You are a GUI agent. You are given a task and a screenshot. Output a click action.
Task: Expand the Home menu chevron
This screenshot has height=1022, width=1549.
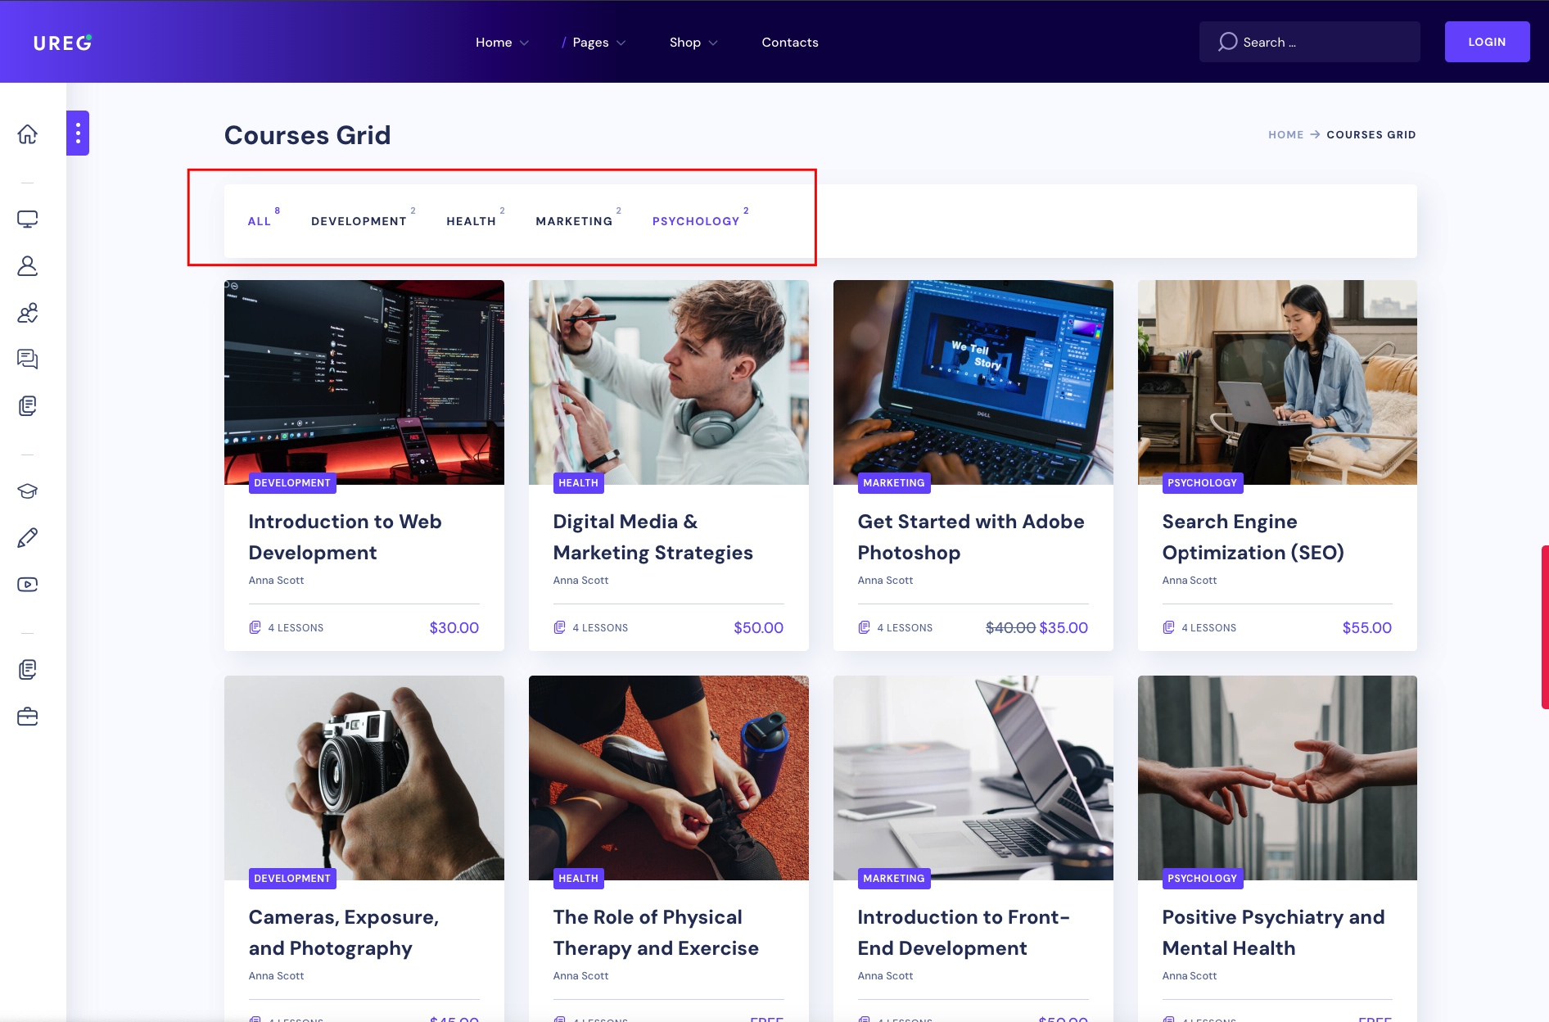click(524, 43)
